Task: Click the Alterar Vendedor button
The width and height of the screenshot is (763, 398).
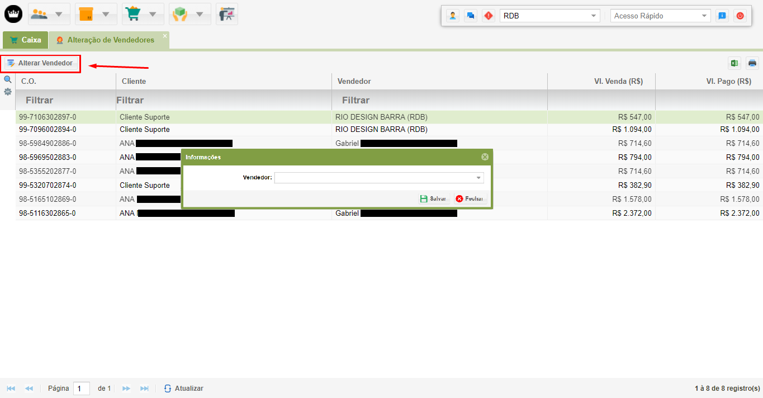Action: [x=40, y=63]
